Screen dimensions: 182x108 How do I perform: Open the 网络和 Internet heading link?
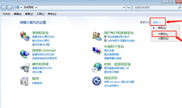(44, 50)
